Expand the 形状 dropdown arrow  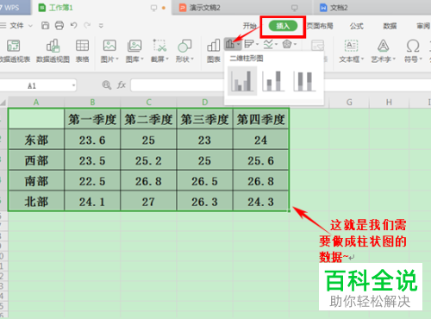click(x=192, y=59)
